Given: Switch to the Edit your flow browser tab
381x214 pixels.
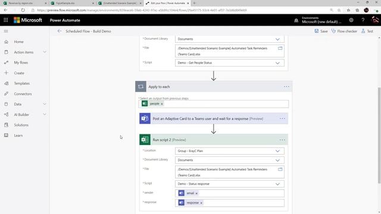Looking at the screenshot, I should click(167, 3).
